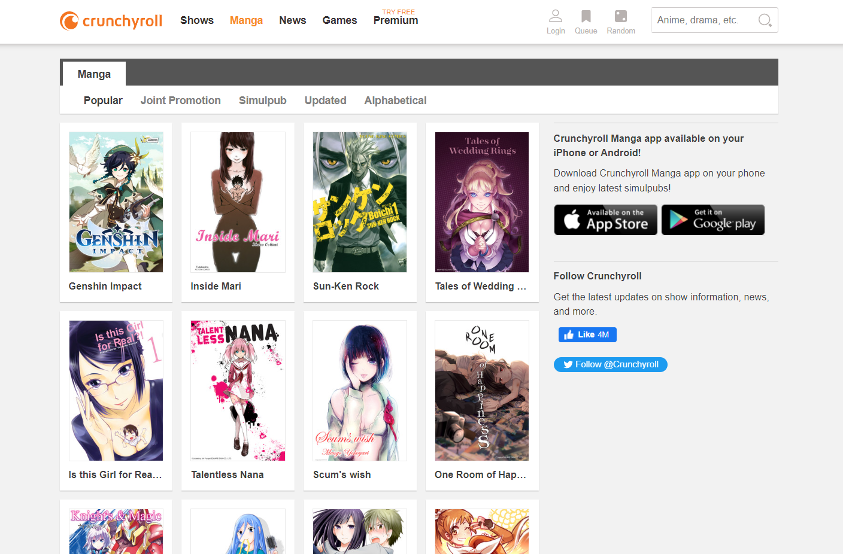Screen dimensions: 843x554
Task: Click the Crunchyroll logo
Action: pyautogui.click(x=111, y=21)
